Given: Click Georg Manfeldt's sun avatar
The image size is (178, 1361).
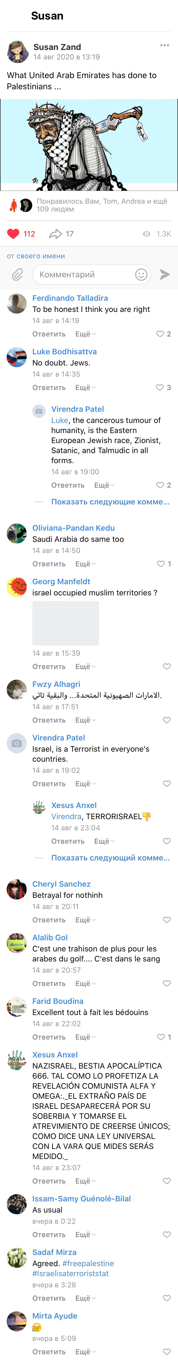Looking at the screenshot, I should pos(17,586).
